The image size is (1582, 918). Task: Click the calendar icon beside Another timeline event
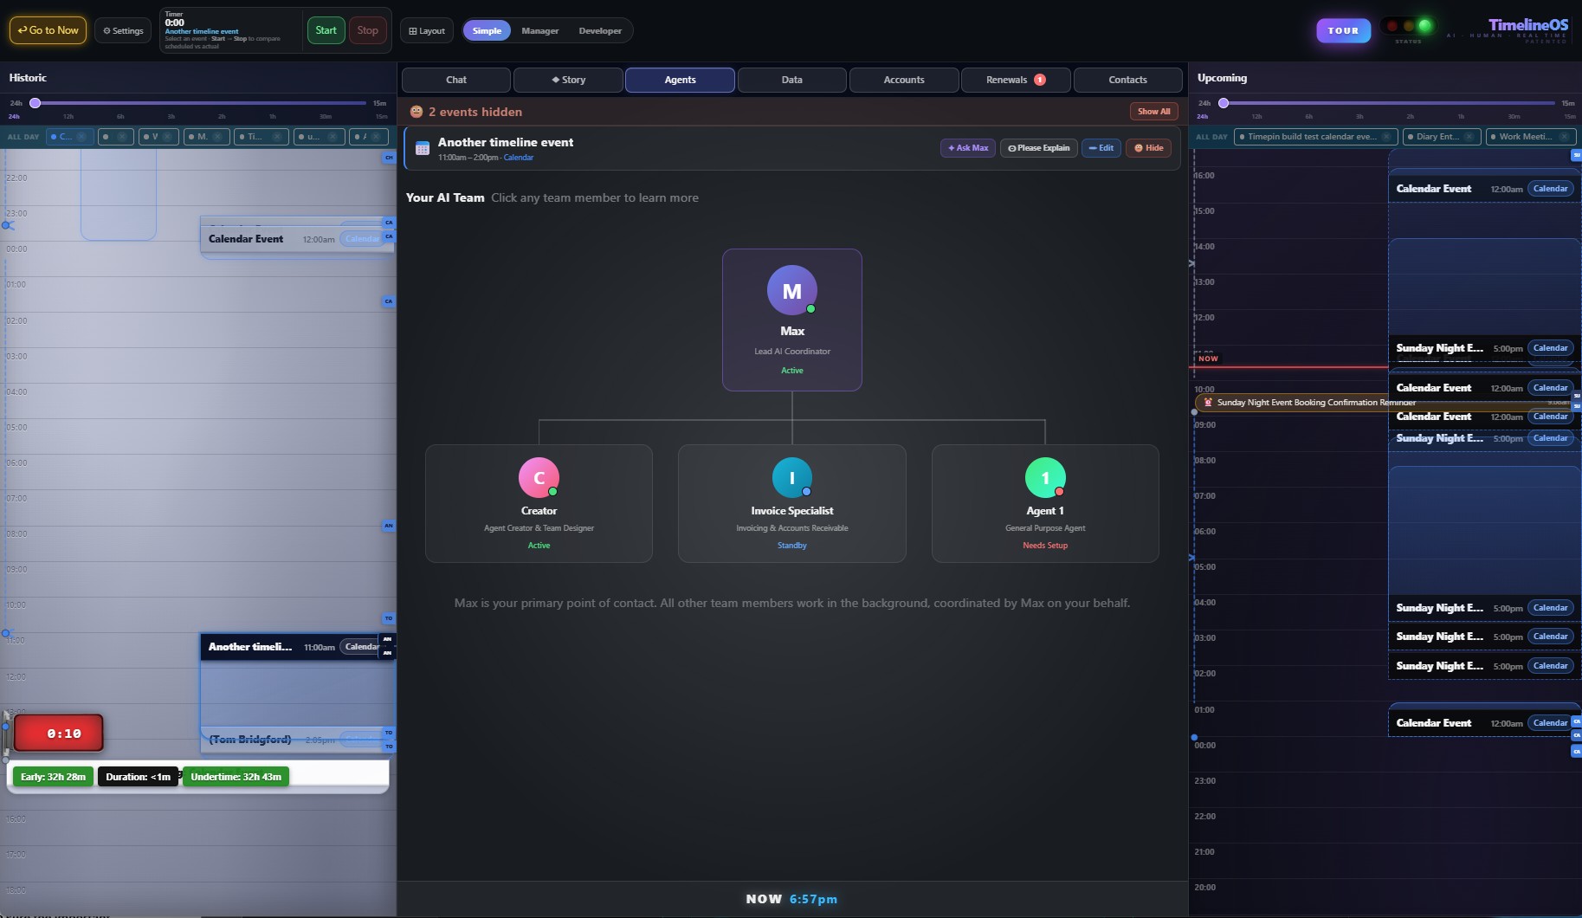pos(423,148)
